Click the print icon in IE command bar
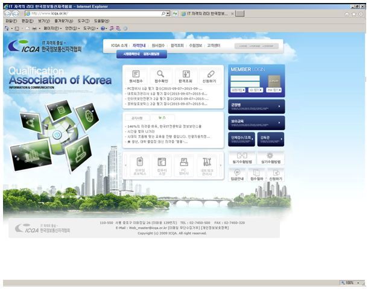368x289 pixels. [x=34, y=28]
